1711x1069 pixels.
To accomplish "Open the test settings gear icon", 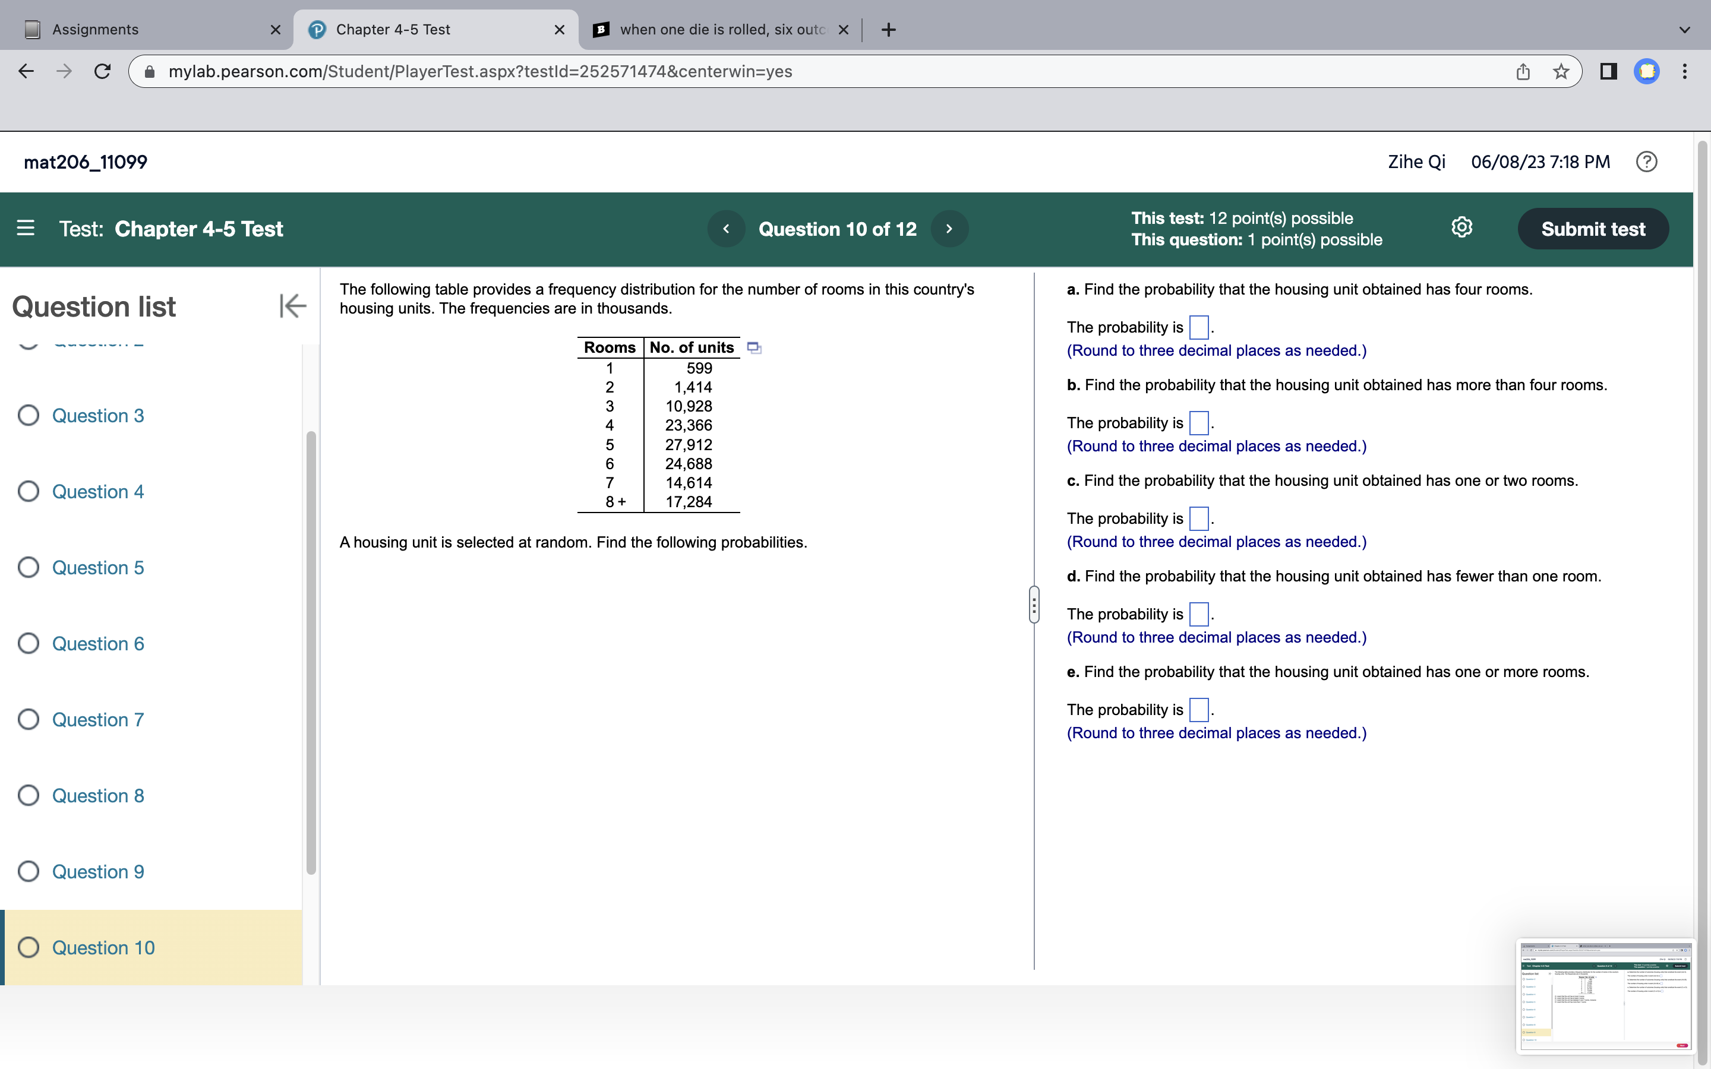I will click(x=1461, y=227).
